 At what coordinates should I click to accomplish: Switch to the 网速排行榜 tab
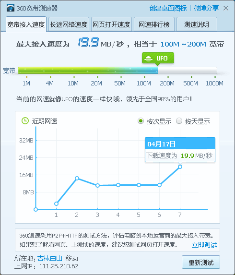click(x=154, y=24)
